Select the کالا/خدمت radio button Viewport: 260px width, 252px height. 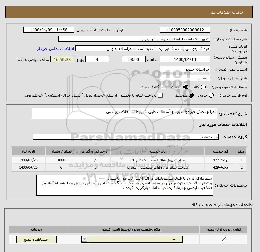(x=163, y=87)
